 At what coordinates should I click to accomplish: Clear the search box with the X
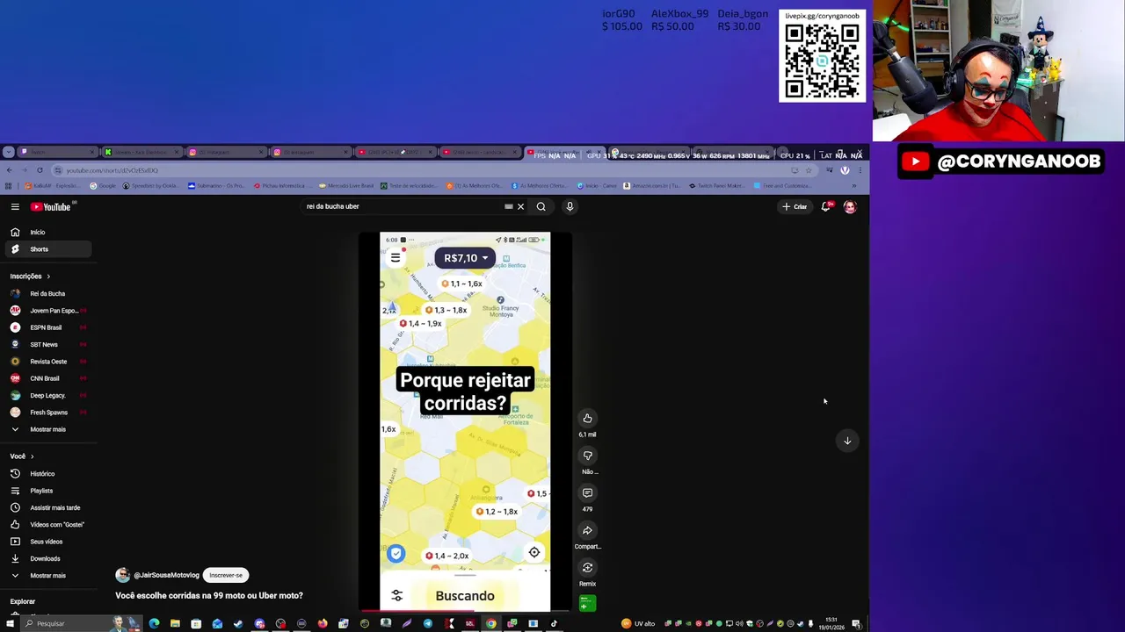[x=520, y=207]
